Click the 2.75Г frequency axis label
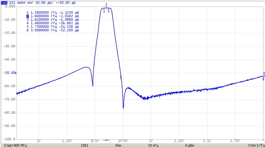 [235, 141]
